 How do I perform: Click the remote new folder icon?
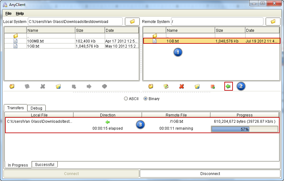(151, 86)
